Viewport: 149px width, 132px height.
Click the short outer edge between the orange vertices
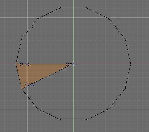(19, 76)
